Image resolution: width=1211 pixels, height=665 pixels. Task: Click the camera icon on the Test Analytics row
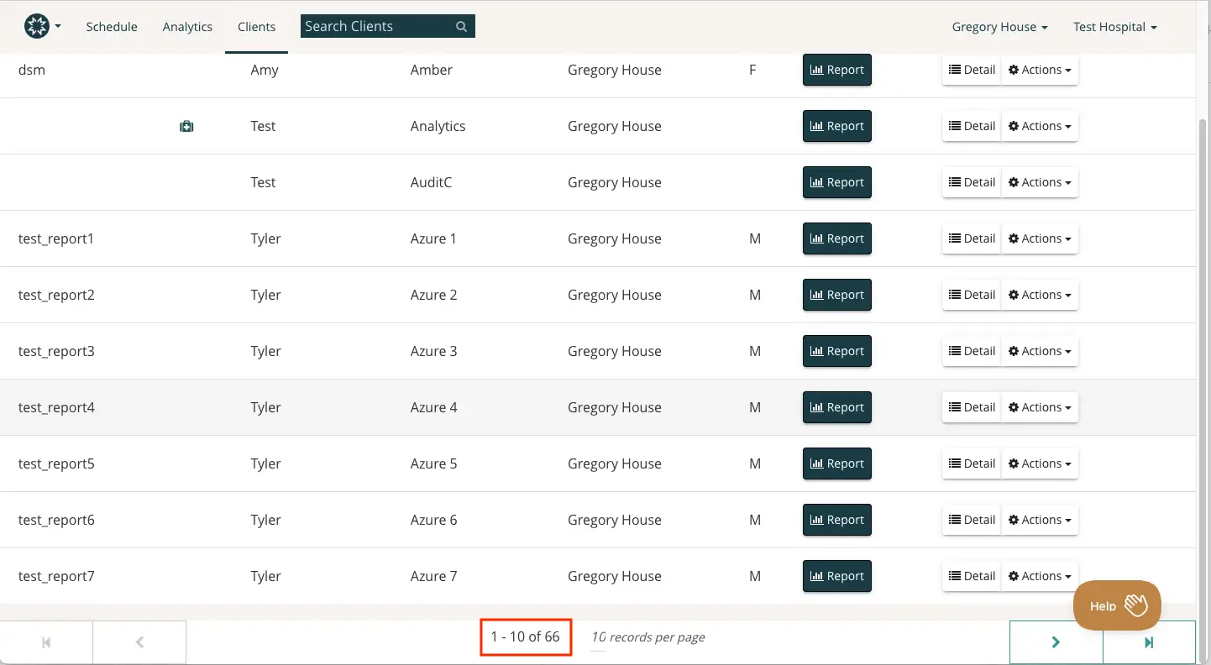click(186, 126)
